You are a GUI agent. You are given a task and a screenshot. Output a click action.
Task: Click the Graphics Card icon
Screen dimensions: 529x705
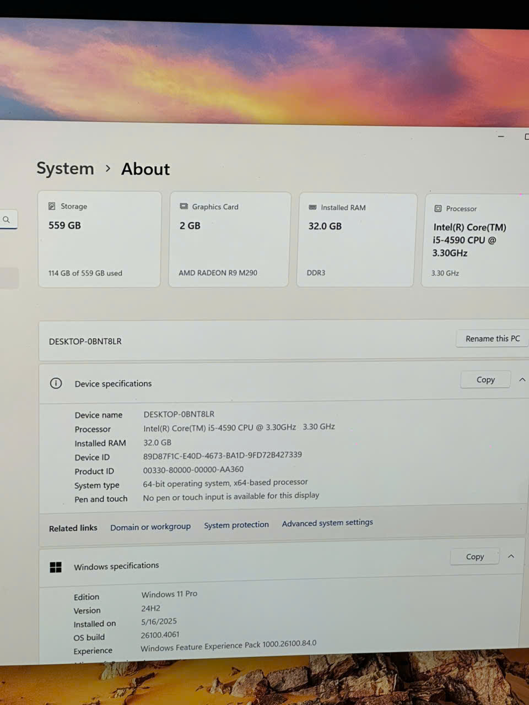(x=184, y=207)
